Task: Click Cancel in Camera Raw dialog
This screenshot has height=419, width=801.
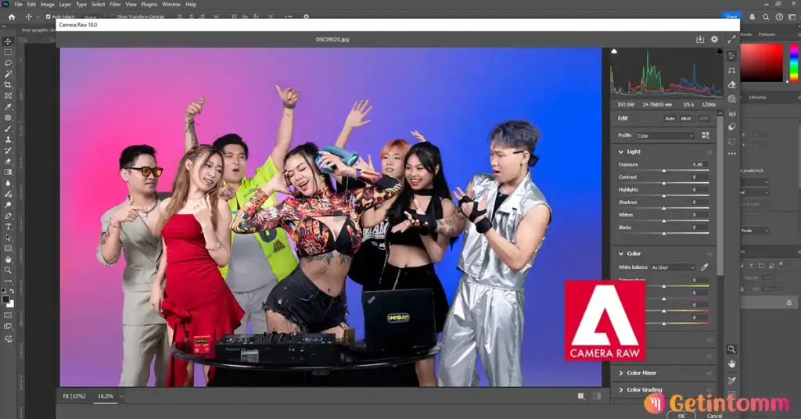Action: 714,415
